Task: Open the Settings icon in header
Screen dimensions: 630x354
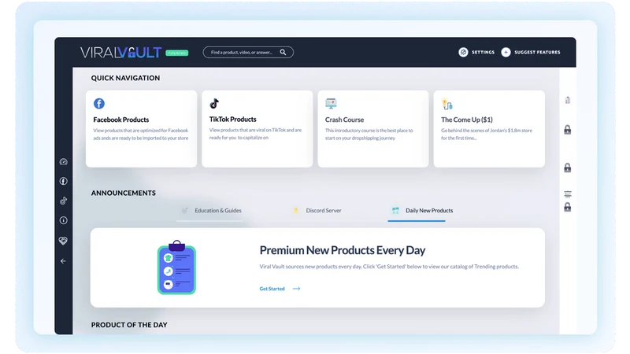Action: [463, 52]
